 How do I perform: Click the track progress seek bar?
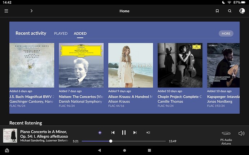click(124, 141)
